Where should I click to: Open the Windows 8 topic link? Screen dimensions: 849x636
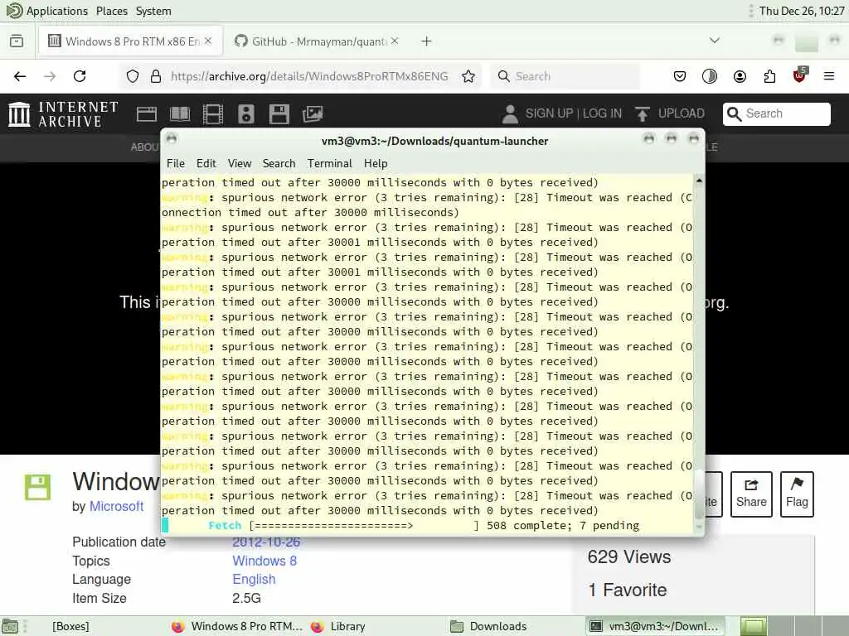pyautogui.click(x=264, y=561)
